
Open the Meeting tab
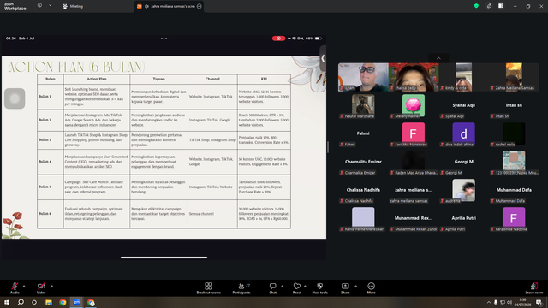tap(73, 6)
